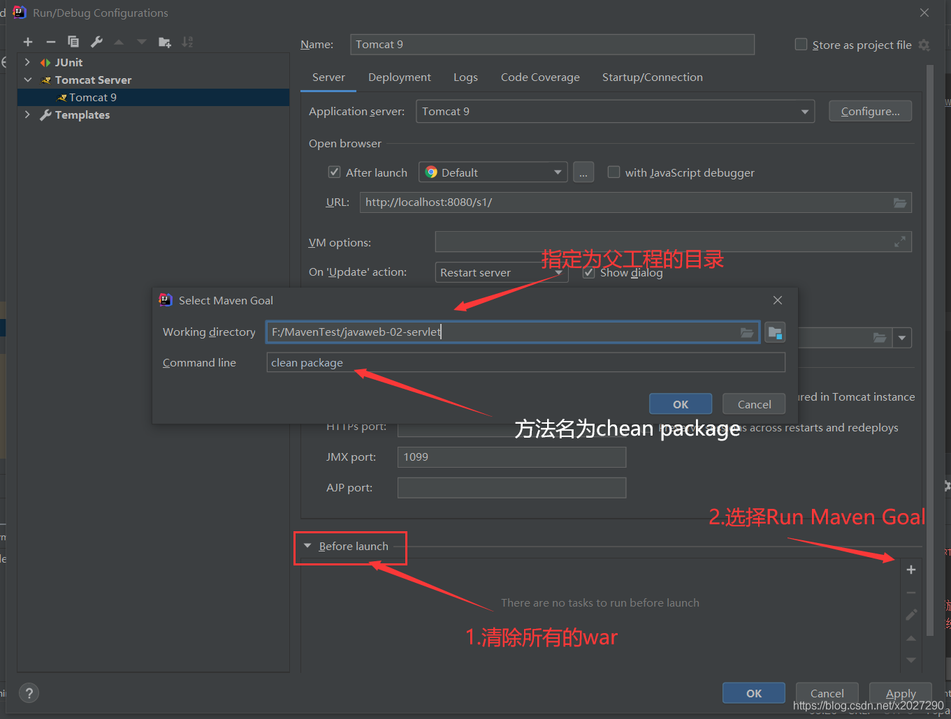Open On 'Update' action dropdown

tap(501, 272)
